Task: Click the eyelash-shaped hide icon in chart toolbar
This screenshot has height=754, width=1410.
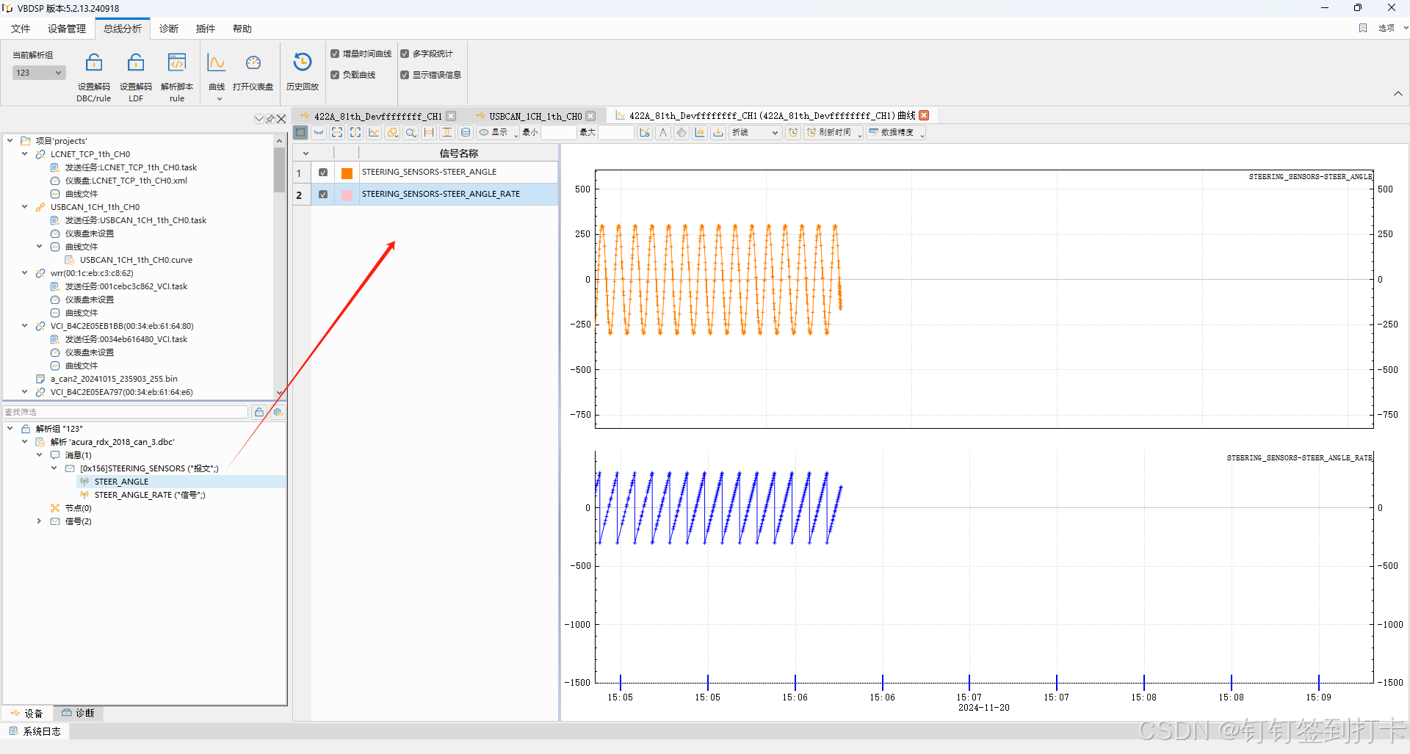Action: pyautogui.click(x=319, y=132)
